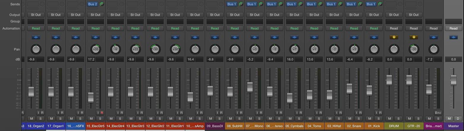The image size is (464, 131).
Task: Click the 17.2 dB value on 15_ElecGtr5
Action: (91, 59)
